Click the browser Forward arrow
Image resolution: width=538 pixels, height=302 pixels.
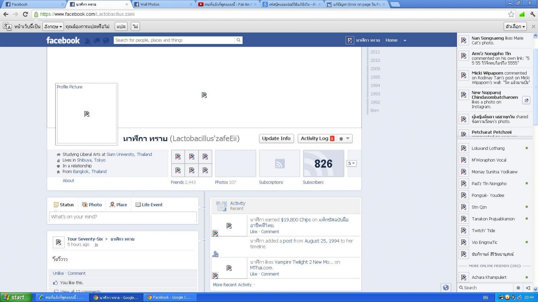tap(15, 14)
